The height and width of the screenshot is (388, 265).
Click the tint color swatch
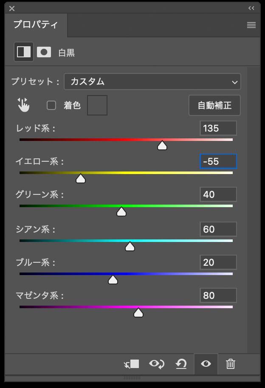coord(97,105)
